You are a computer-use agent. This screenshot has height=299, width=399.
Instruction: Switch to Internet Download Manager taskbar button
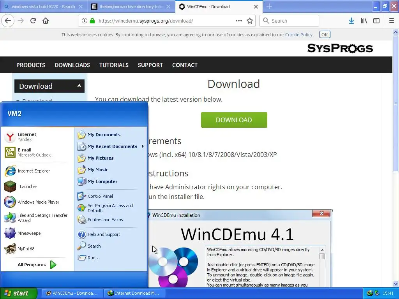134,293
